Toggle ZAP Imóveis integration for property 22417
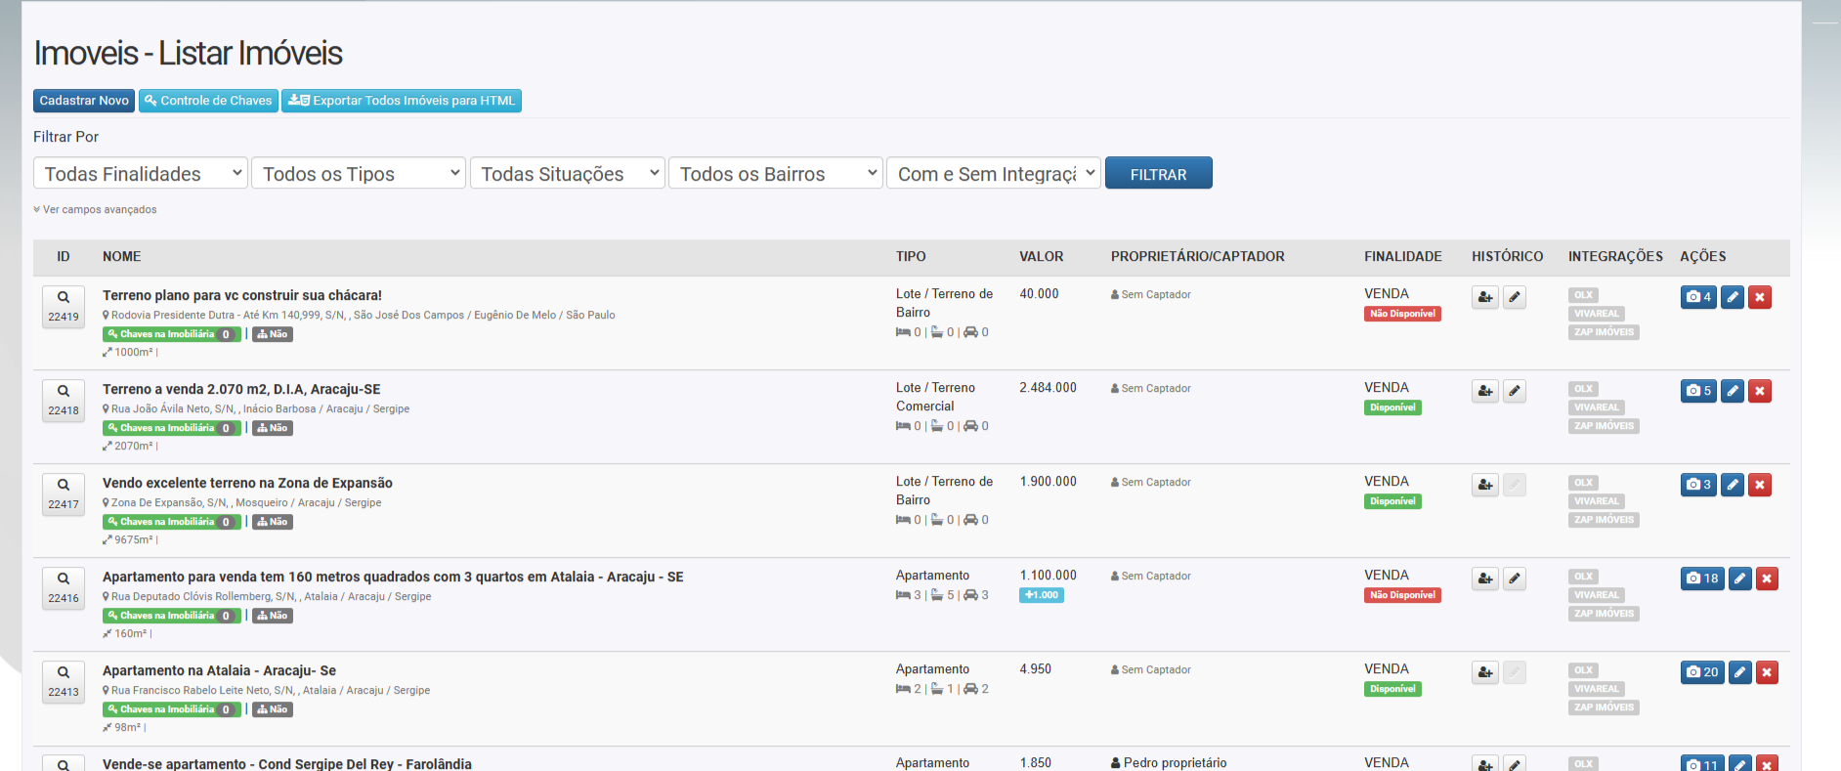This screenshot has width=1841, height=771. 1603,520
